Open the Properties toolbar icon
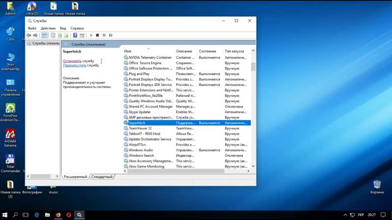 [53, 35]
